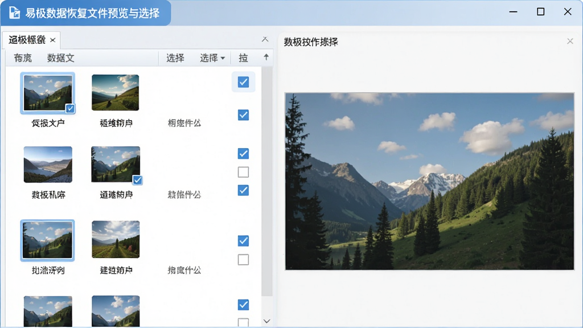The height and width of the screenshot is (328, 583).
Task: Click the 指度什公 text in third row
Action: 184,270
